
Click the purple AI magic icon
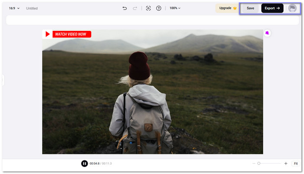click(267, 33)
